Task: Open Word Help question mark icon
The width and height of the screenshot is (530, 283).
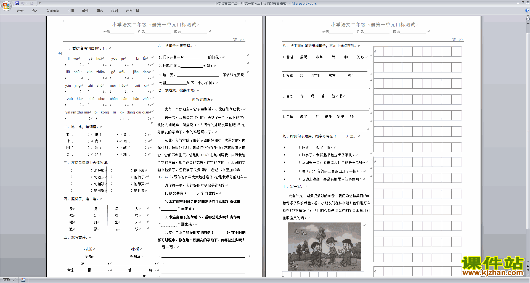Action: (x=527, y=11)
